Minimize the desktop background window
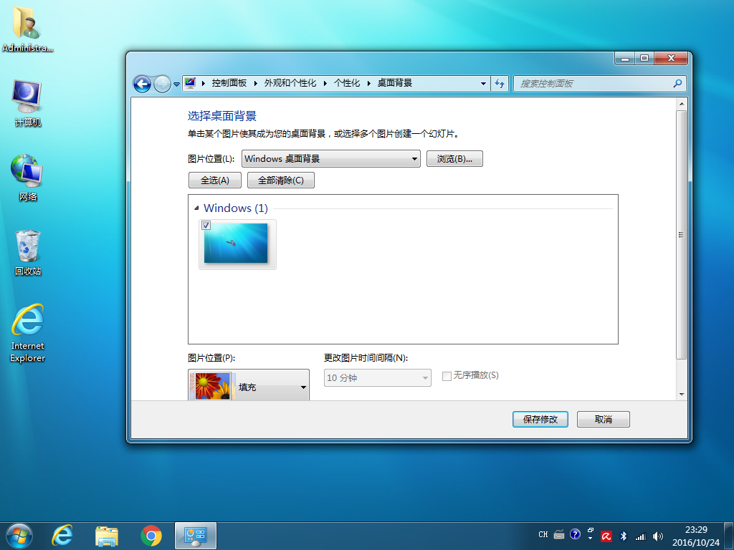Viewport: 734px width, 550px height. click(x=624, y=59)
